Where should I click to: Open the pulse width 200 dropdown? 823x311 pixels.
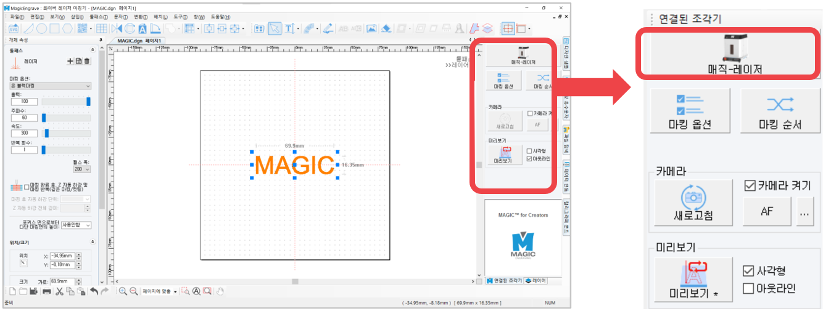pyautogui.click(x=82, y=169)
